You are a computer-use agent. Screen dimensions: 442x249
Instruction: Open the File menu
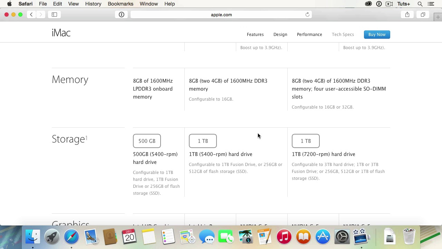[x=43, y=4]
